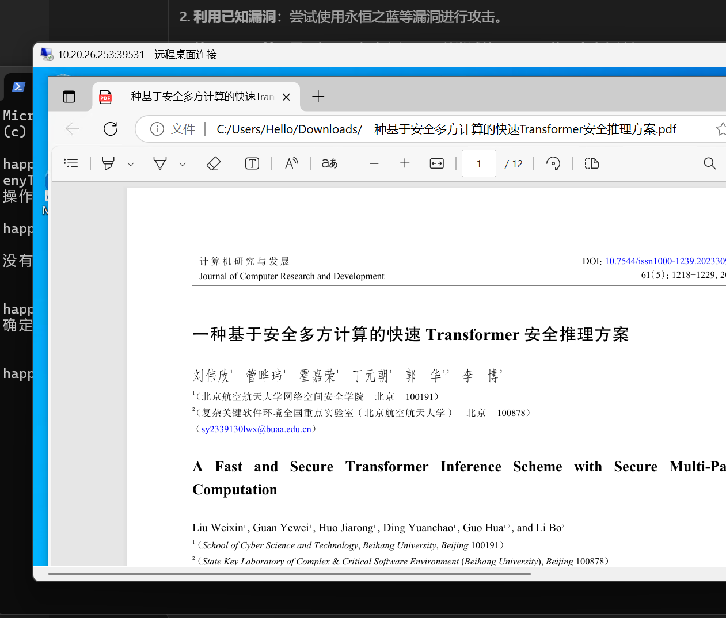The image size is (726, 618).
Task: Click the rotate pages icon
Action: click(x=553, y=163)
